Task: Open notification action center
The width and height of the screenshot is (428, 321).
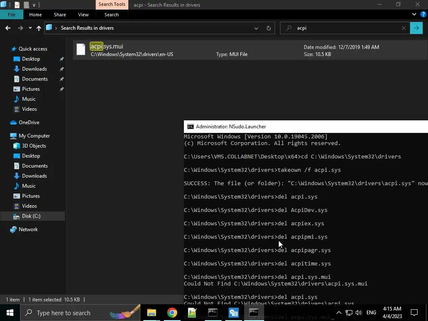Action: coord(414,313)
